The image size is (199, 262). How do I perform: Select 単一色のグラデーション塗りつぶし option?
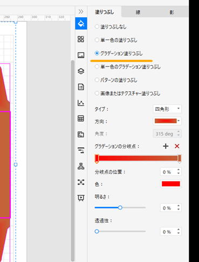(128, 67)
